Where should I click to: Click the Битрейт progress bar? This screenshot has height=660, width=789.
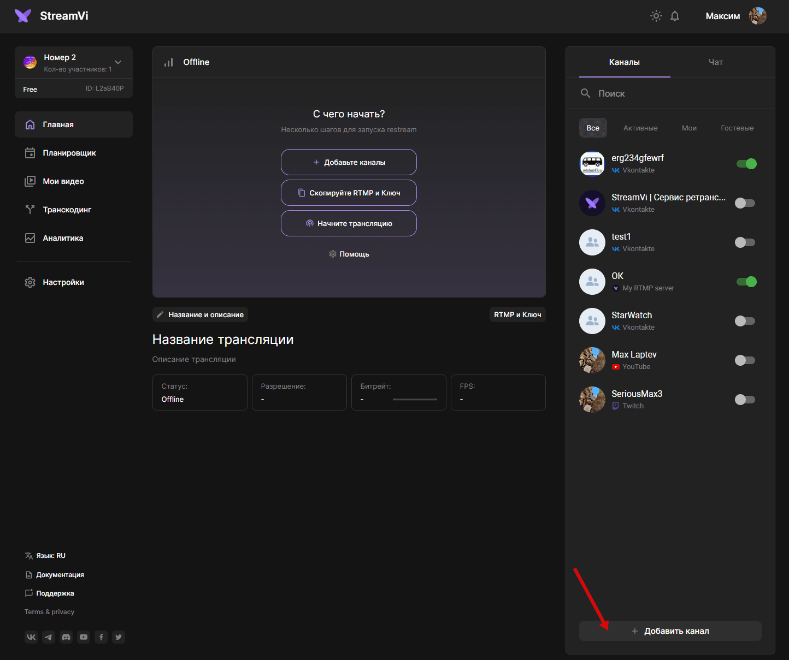point(415,400)
